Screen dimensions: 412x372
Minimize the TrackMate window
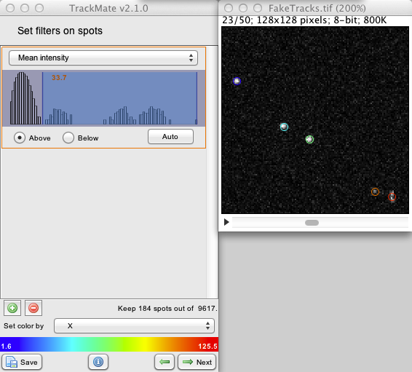pyautogui.click(x=25, y=8)
